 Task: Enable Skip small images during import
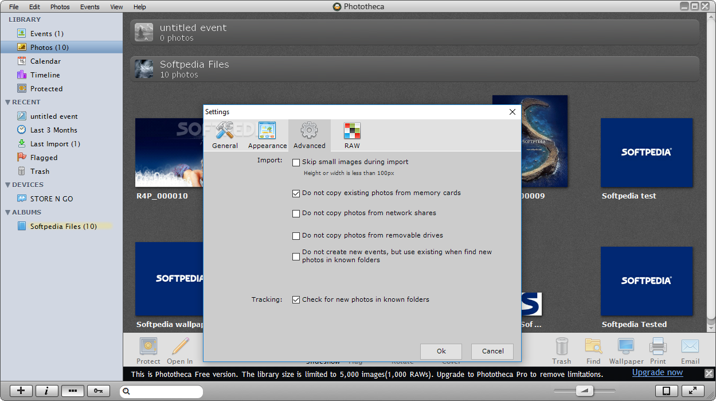pos(296,162)
